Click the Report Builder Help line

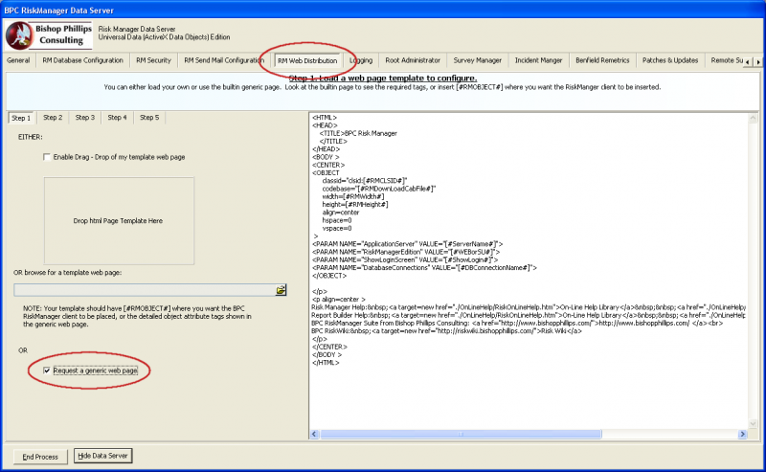[529, 315]
